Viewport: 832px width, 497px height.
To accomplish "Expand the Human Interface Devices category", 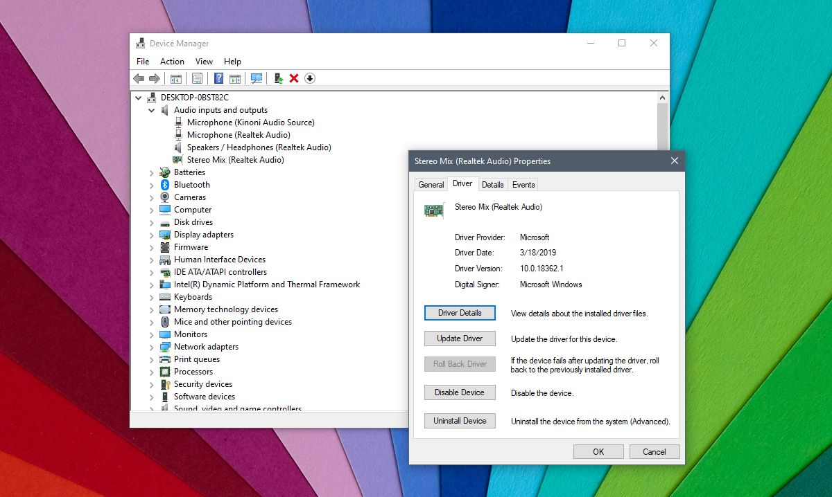I will (152, 260).
